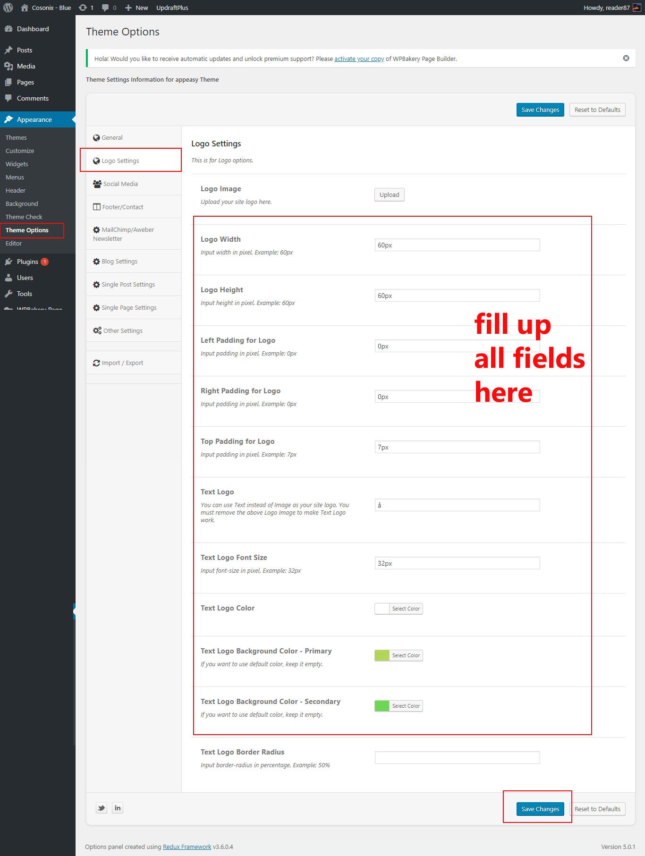The width and height of the screenshot is (645, 856).
Task: Click the comments bubble in admin bar
Action: point(109,8)
